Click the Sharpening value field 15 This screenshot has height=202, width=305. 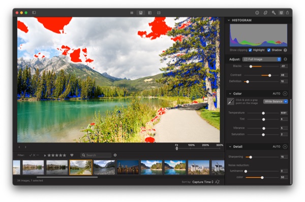284,157
